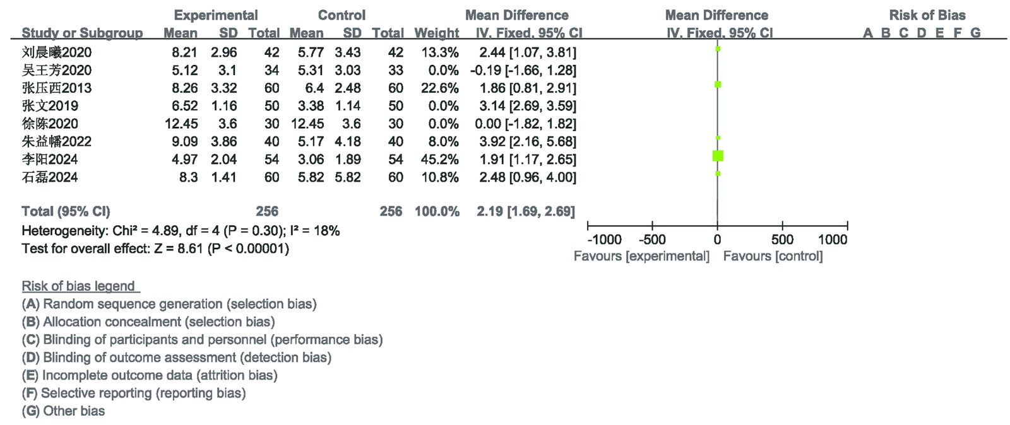Click the 'Study or Subgroup' column header
1010x425 pixels.
coord(82,33)
